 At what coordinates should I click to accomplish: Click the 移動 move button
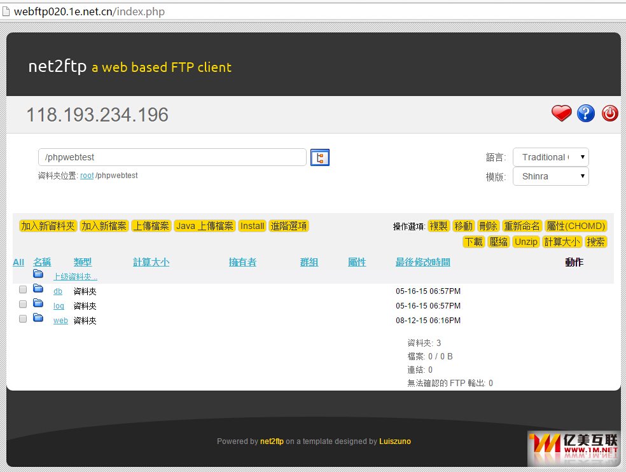coord(464,226)
